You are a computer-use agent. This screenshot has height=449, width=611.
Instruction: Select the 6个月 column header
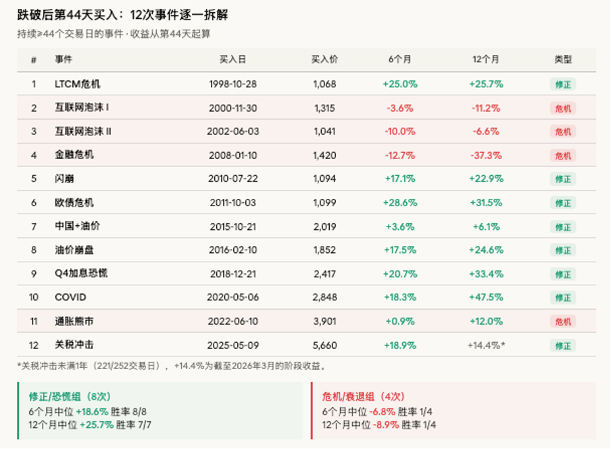coord(399,60)
